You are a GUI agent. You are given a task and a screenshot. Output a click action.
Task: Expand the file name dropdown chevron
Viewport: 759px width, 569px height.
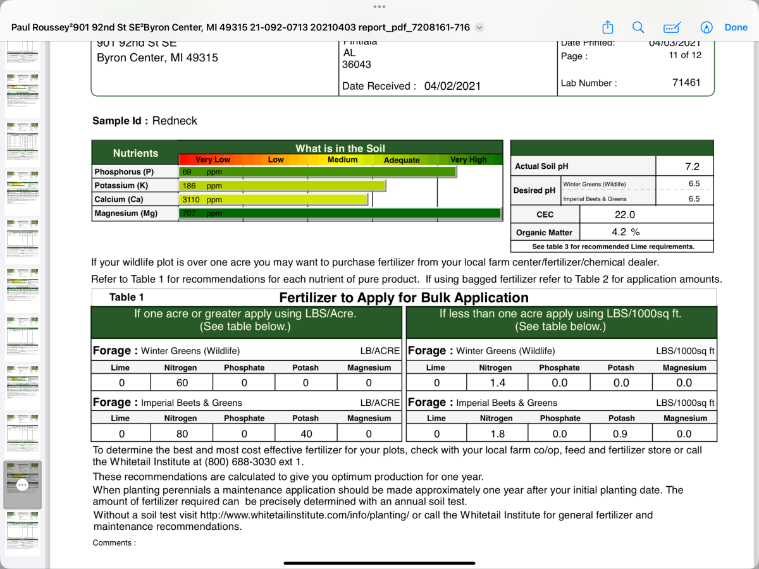(479, 27)
